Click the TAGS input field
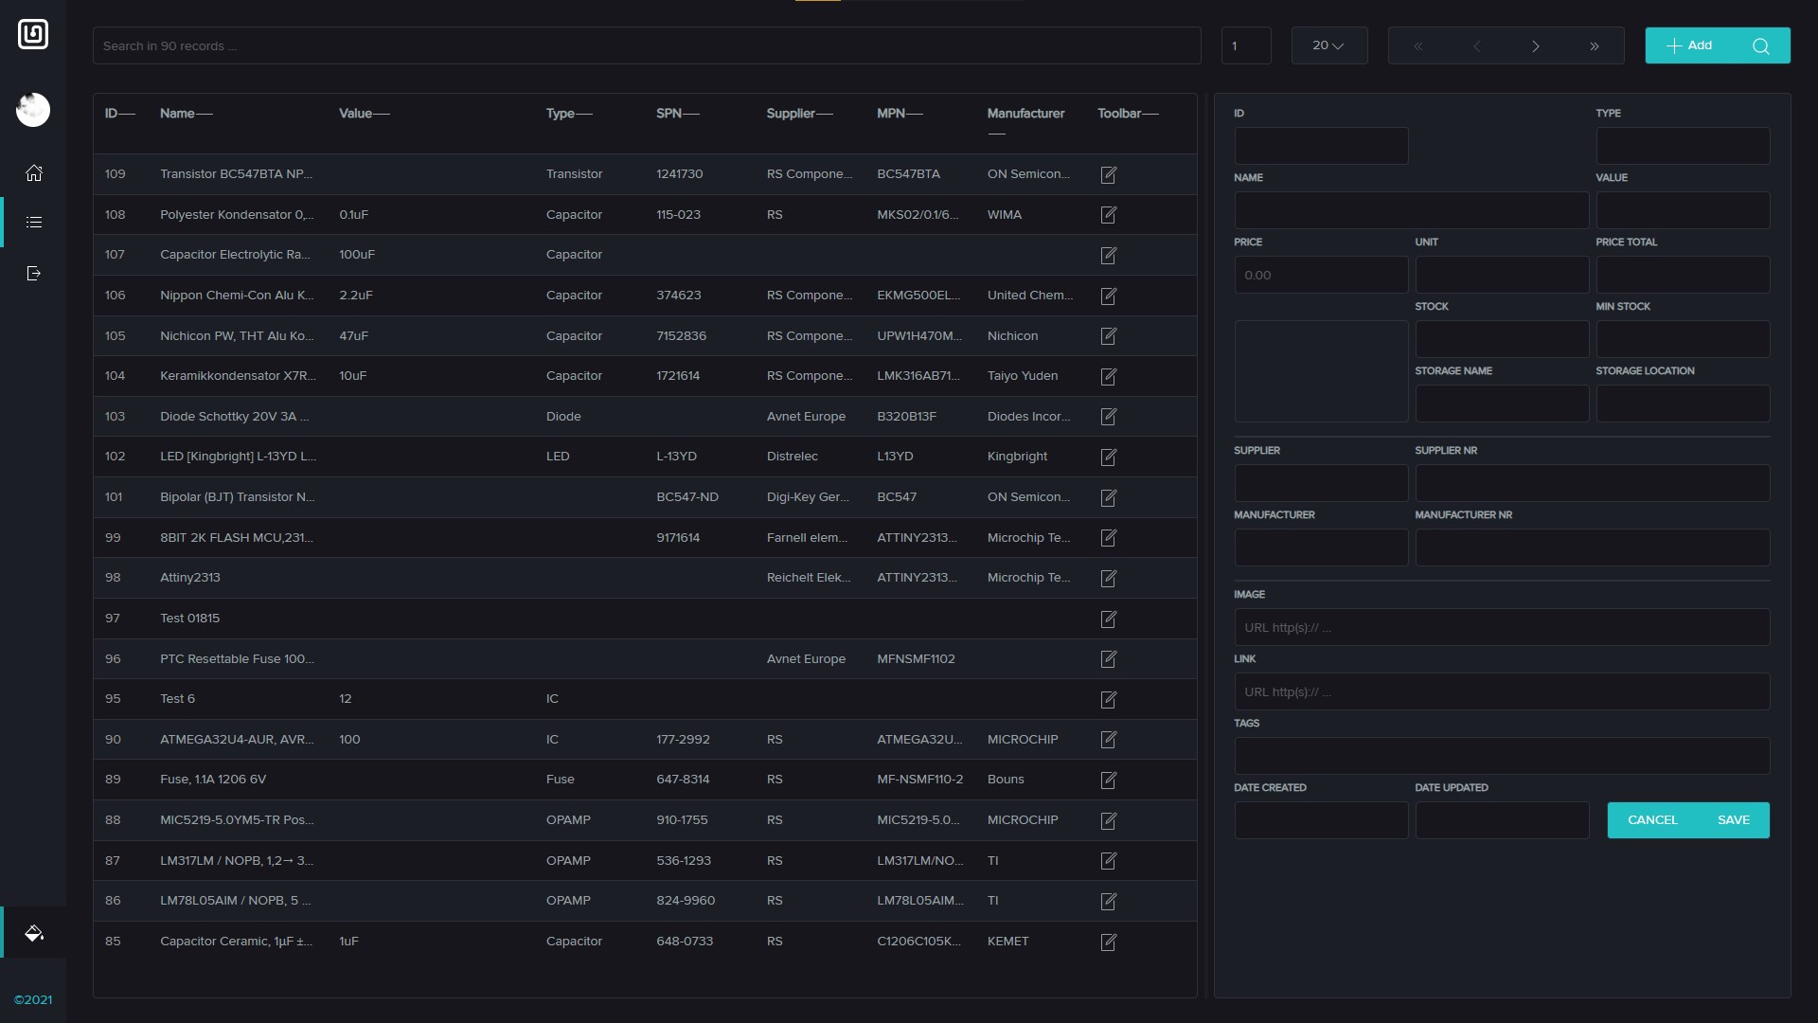Viewport: 1818px width, 1023px height. [1502, 756]
